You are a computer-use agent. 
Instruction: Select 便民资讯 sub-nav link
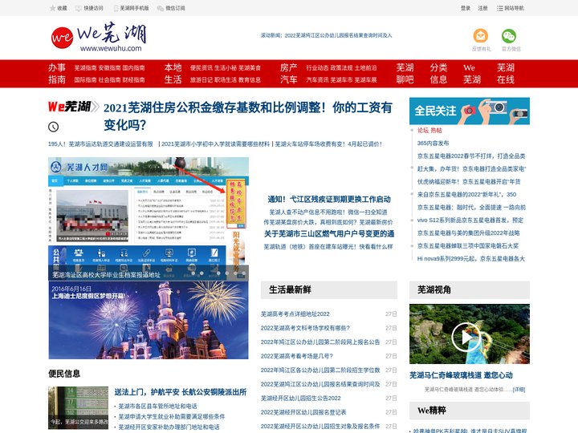point(201,68)
